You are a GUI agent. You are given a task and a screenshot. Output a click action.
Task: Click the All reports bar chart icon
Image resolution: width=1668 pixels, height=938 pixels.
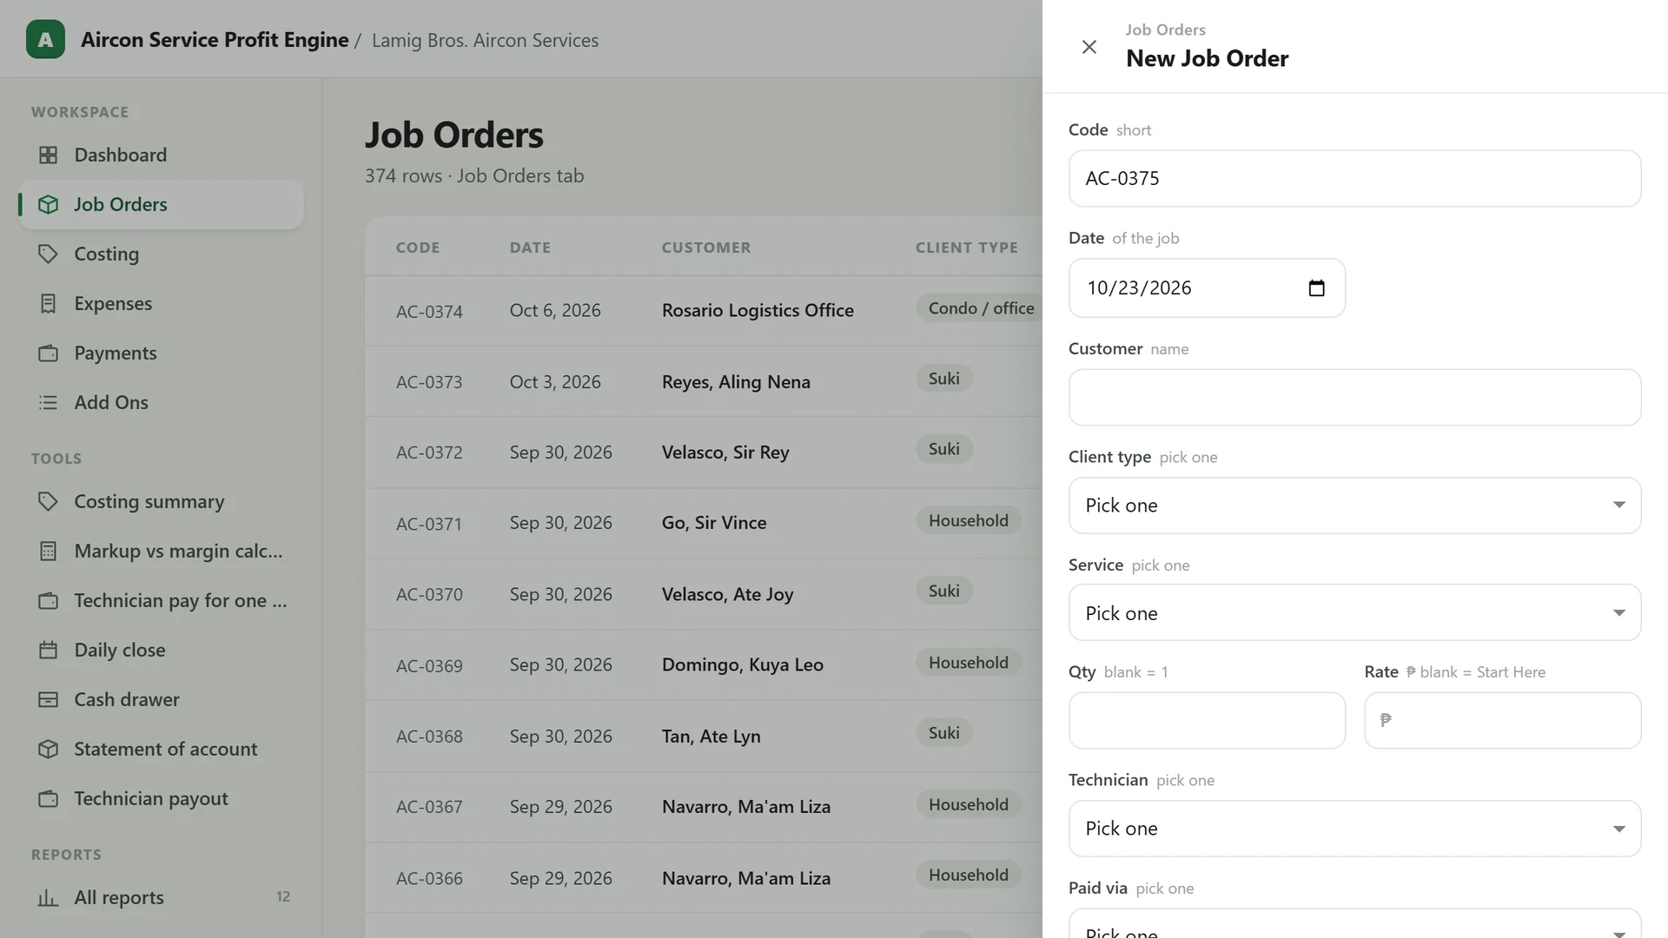[x=49, y=897]
